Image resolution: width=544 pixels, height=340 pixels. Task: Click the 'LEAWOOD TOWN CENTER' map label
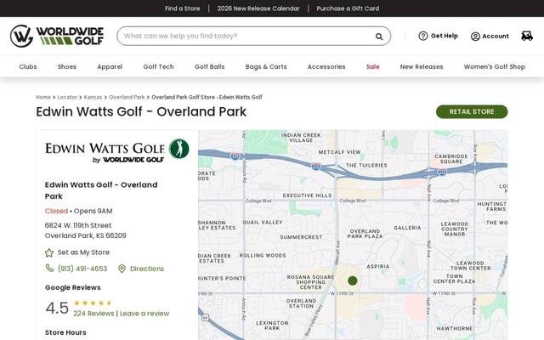point(470,265)
